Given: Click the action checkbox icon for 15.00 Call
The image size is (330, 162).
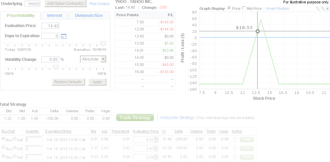Looking at the screenshot, I should [x=235, y=157].
